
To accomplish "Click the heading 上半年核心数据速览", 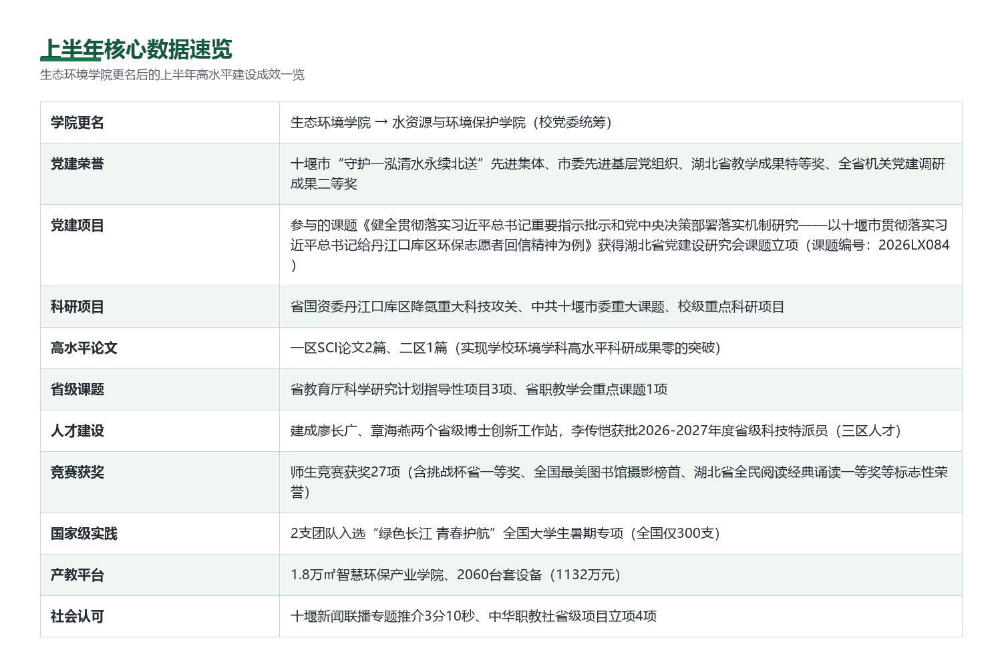I will tap(136, 49).
